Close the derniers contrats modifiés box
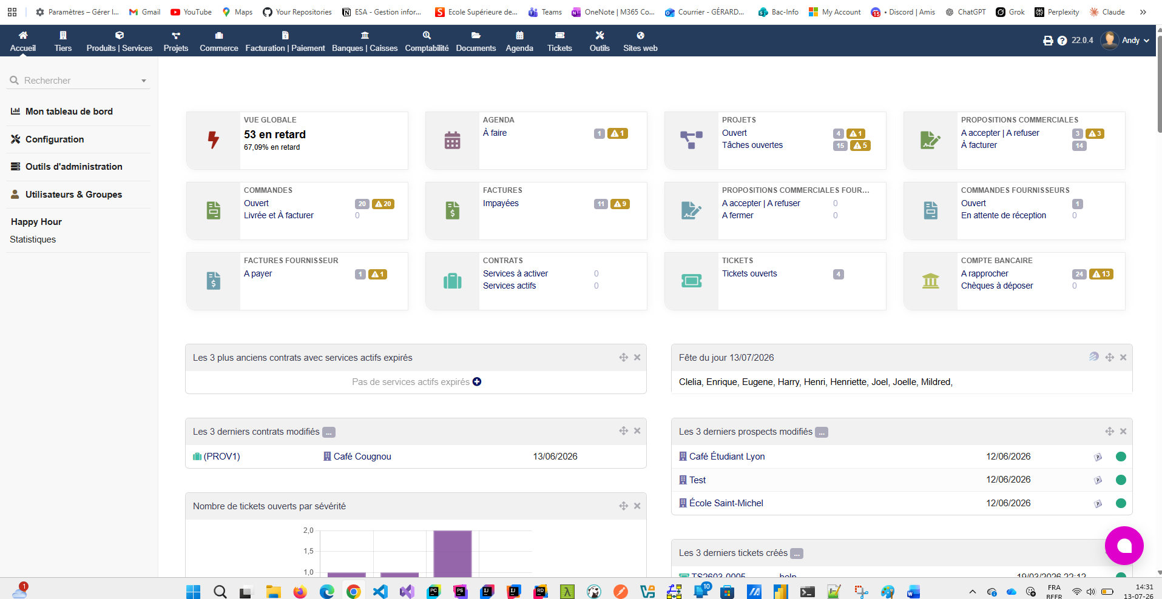 coord(637,431)
